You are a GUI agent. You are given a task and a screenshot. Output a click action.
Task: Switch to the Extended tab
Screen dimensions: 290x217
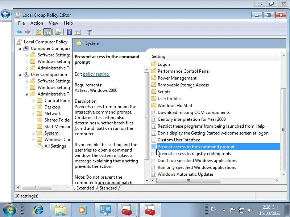pyautogui.click(x=85, y=188)
